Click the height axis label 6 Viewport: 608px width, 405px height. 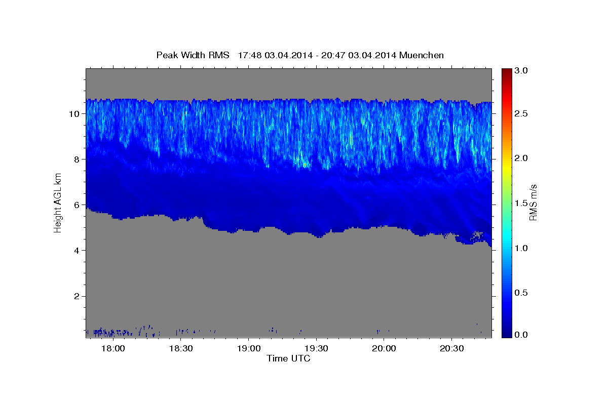[x=78, y=205]
